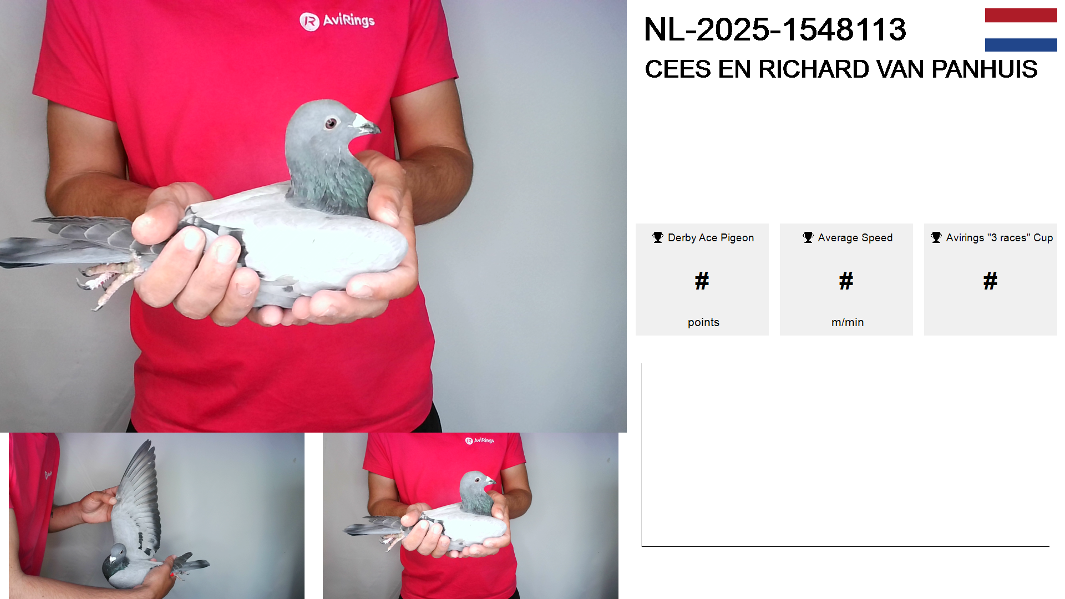
Task: Click the ring number NL-2025-1548113
Action: (x=775, y=29)
